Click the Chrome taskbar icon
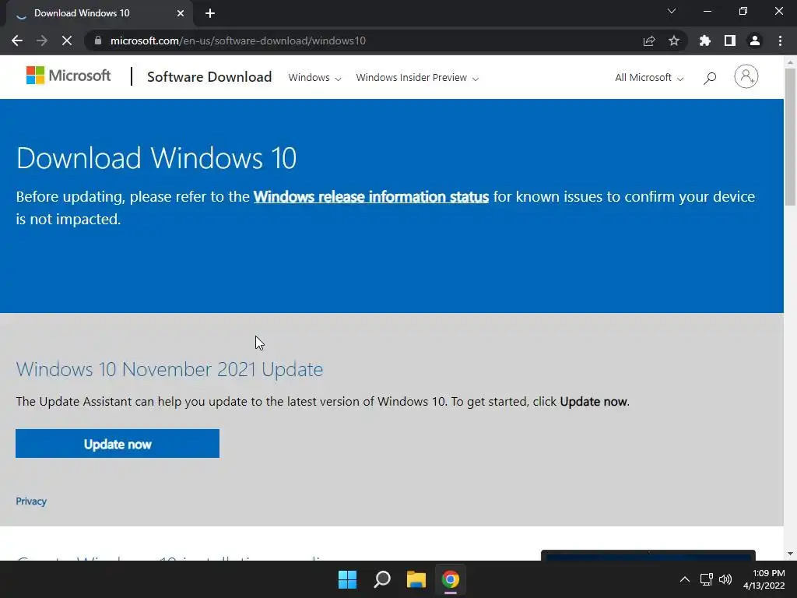The image size is (797, 598). click(451, 579)
